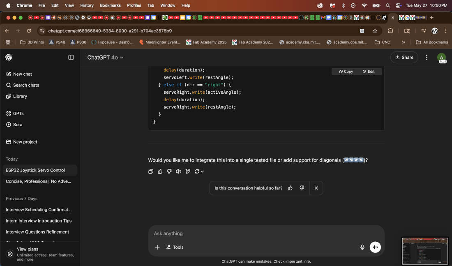Copy the response with copy icon

pyautogui.click(x=151, y=171)
